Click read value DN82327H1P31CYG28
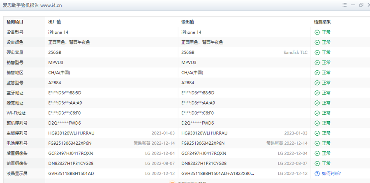Image resolution: width=370 pixels, height=183 pixels. pos(204,163)
